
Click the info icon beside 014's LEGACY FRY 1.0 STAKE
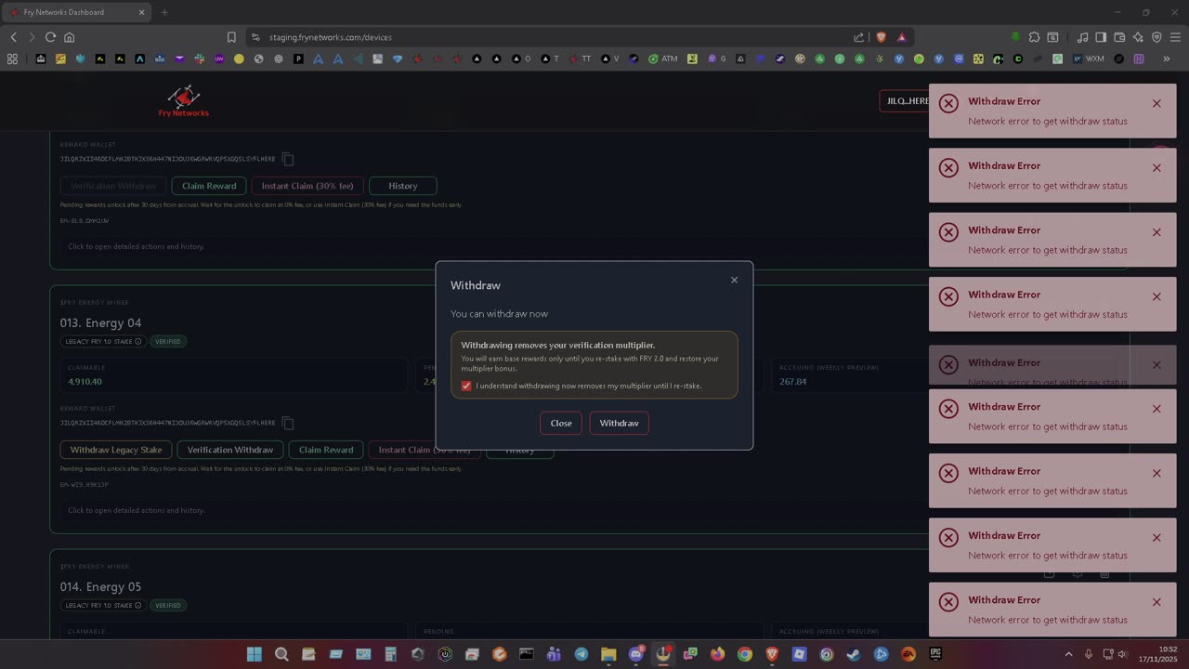point(138,605)
